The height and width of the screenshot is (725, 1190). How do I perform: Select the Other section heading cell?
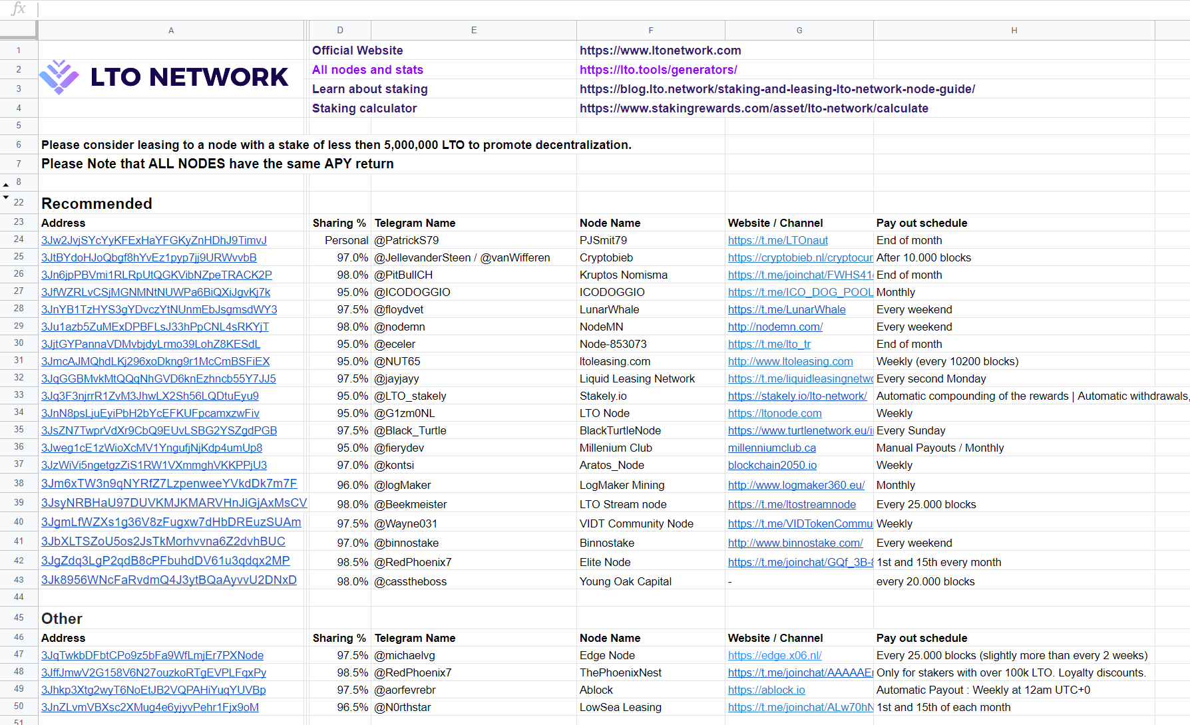coord(171,619)
